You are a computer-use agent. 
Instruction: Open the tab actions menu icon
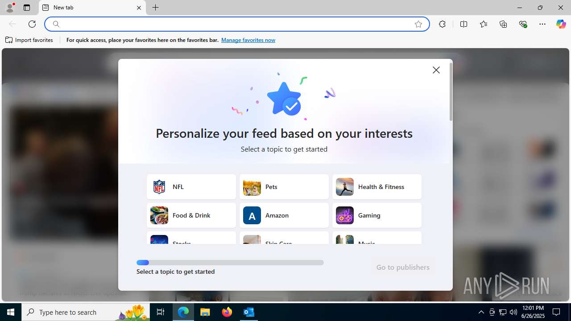[x=27, y=8]
